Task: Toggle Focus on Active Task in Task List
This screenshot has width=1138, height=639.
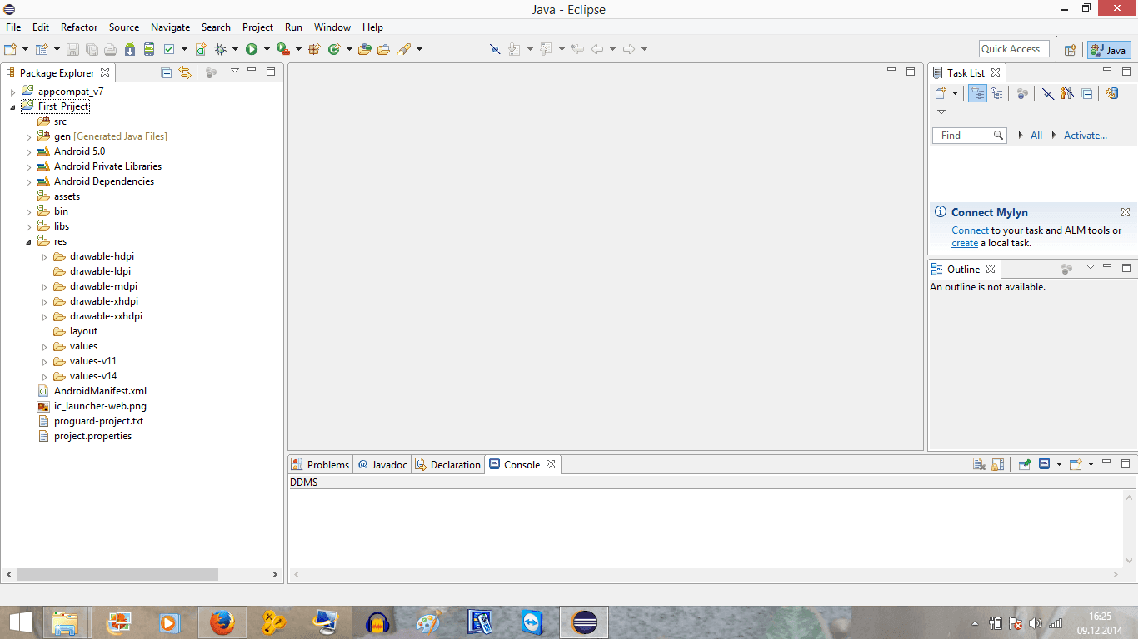Action: 1022,93
